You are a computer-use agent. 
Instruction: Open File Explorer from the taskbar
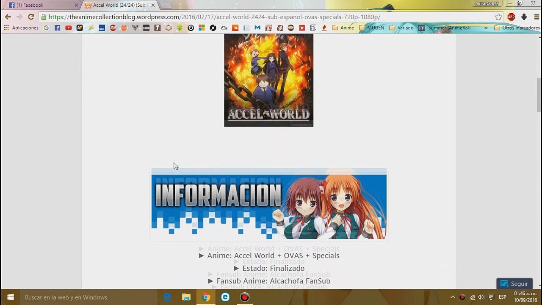[186, 297]
